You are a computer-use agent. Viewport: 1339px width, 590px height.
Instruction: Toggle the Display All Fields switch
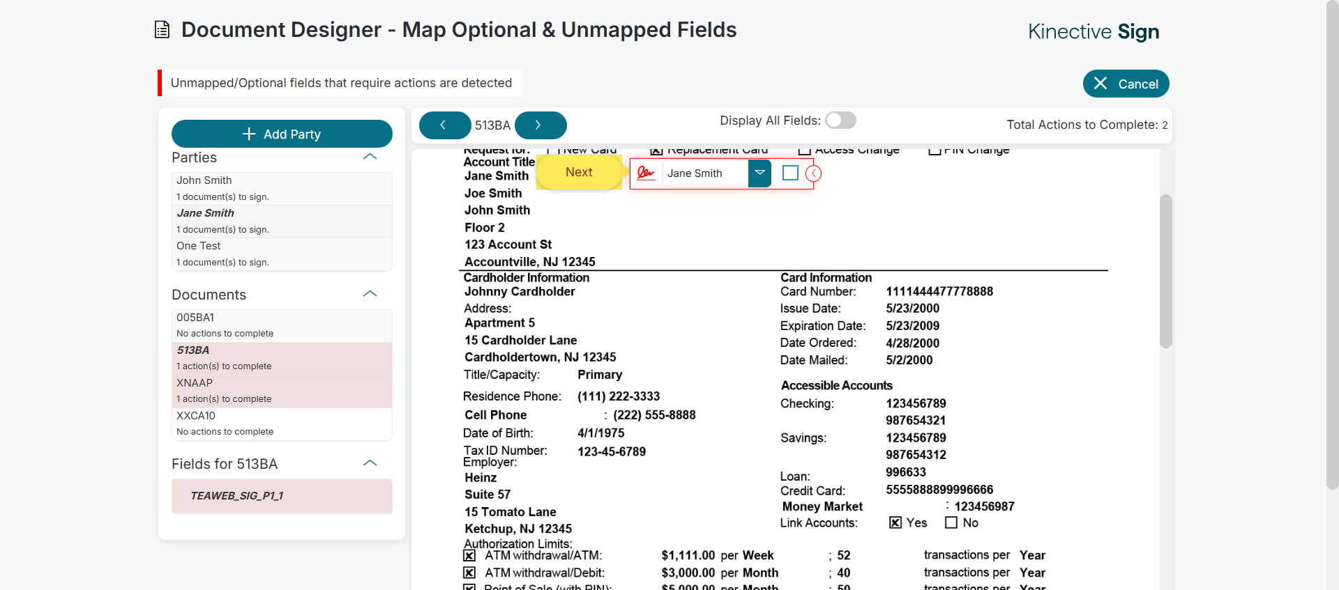(x=840, y=121)
